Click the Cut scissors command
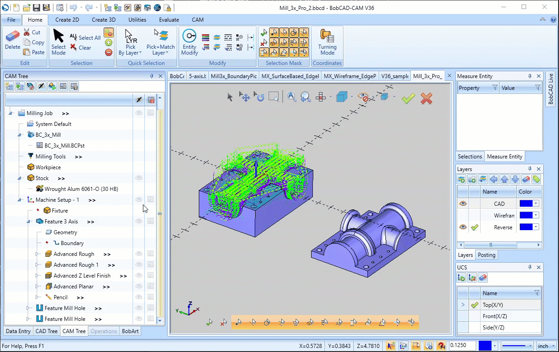 32,32
